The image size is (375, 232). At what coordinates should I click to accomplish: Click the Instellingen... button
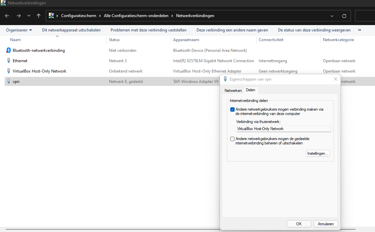318,153
